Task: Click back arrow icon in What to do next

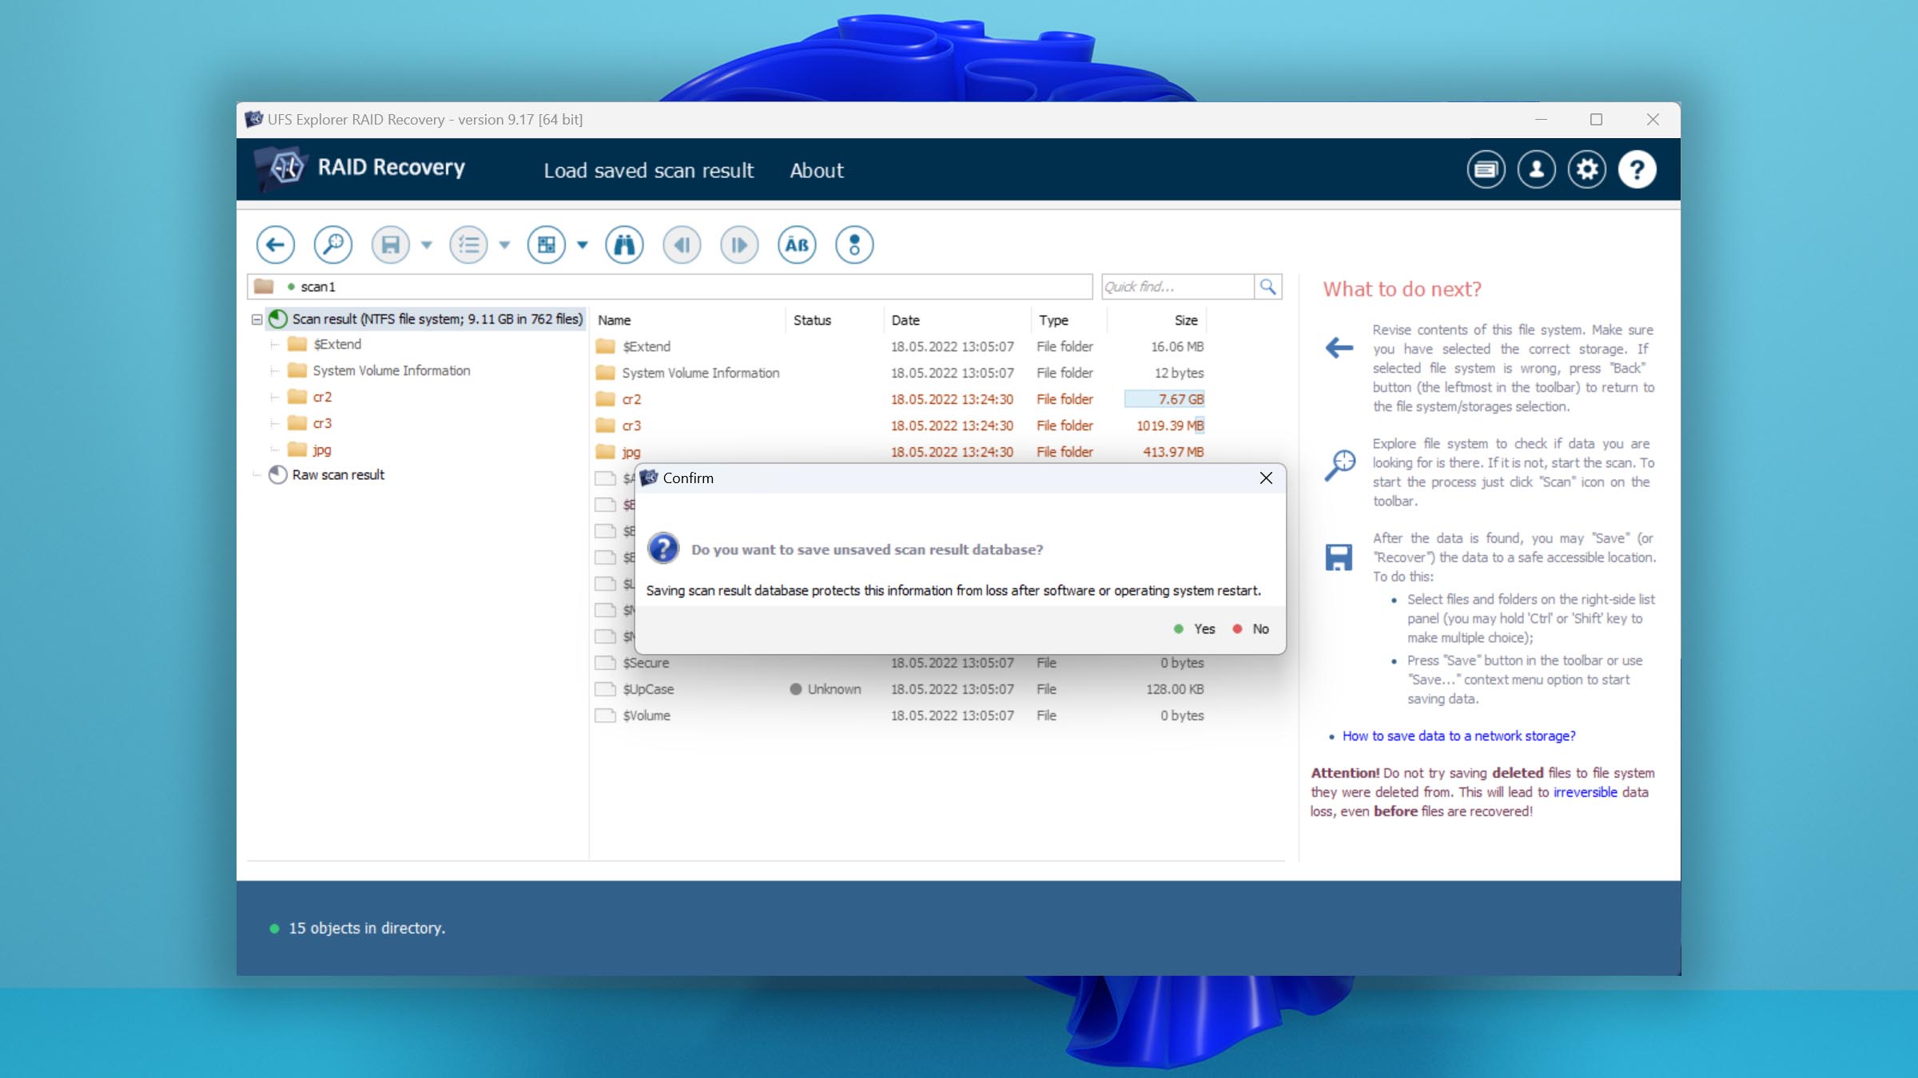Action: pyautogui.click(x=1339, y=348)
